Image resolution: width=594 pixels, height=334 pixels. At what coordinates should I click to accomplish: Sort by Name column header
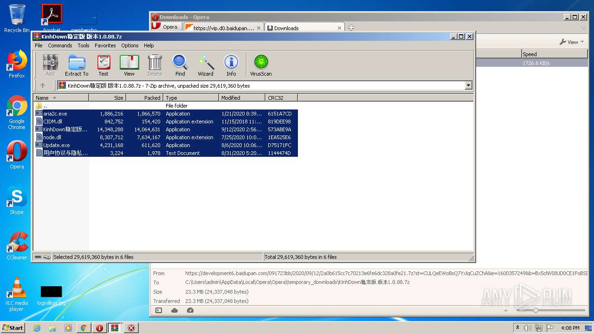click(x=61, y=97)
